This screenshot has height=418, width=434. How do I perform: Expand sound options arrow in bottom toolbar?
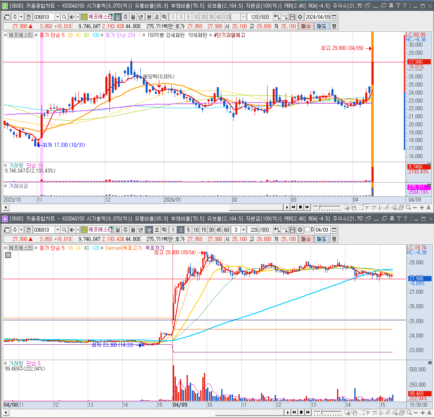[x=78, y=230]
